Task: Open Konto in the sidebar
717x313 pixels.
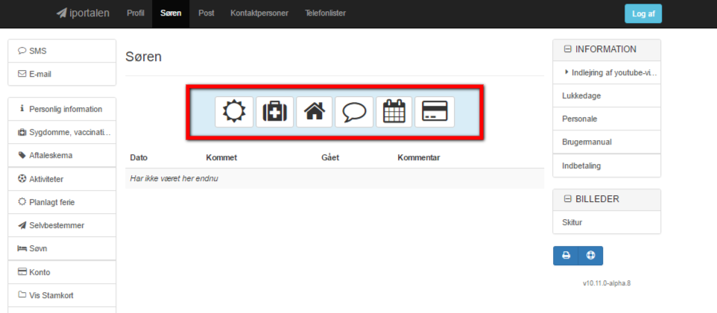Action: pos(62,272)
